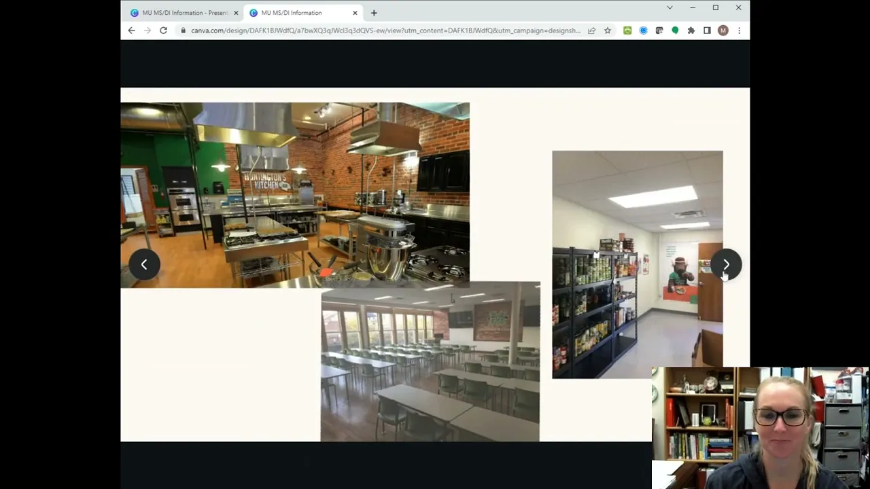Go to the next slide arrow
870x489 pixels.
[726, 265]
